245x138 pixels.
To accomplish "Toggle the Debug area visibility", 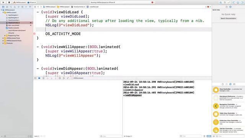I will [238, 3].
